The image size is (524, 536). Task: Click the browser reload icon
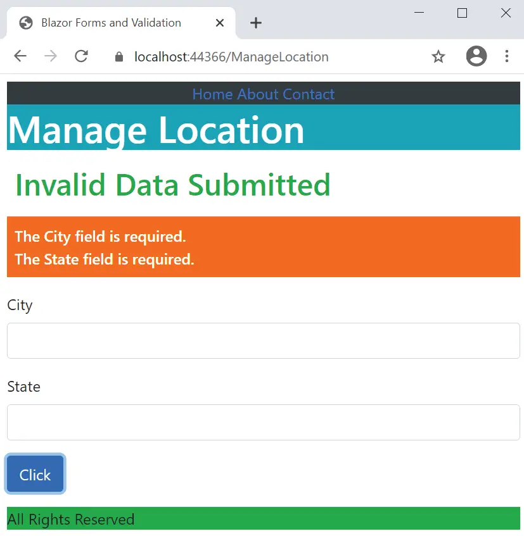81,56
